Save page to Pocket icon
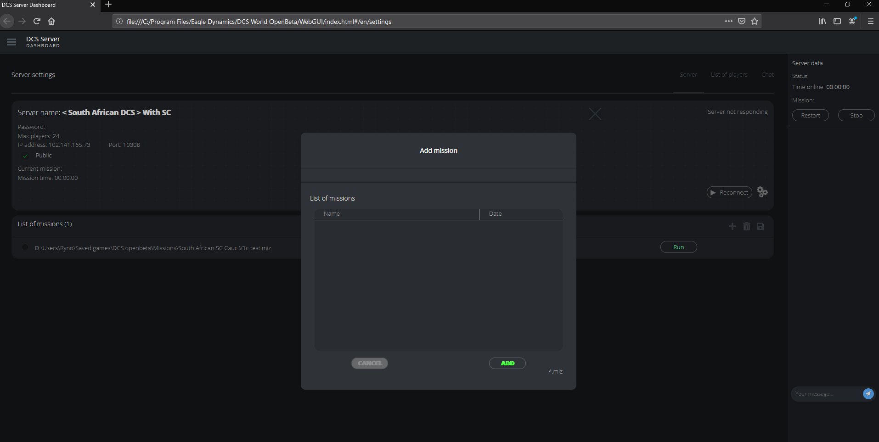879x442 pixels. click(742, 21)
